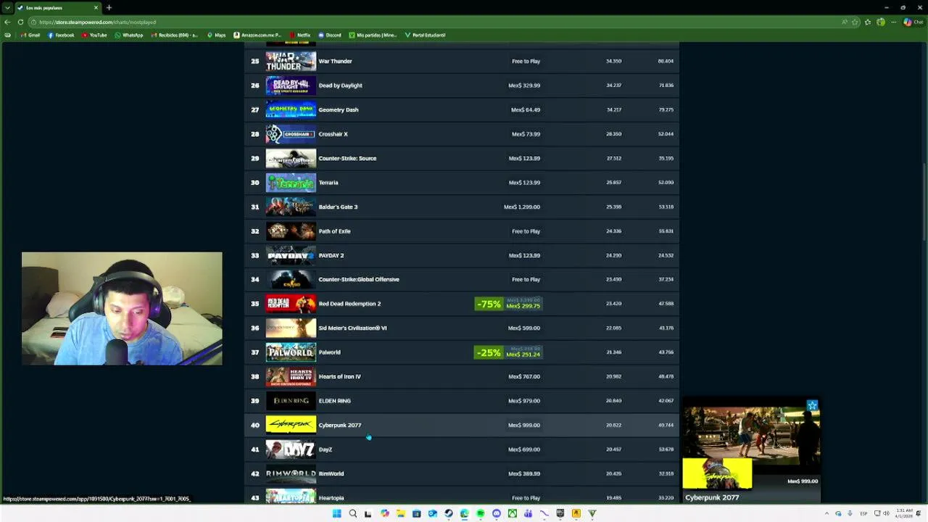Open the tab search dropdown arrow
The image size is (928, 522).
7,7
